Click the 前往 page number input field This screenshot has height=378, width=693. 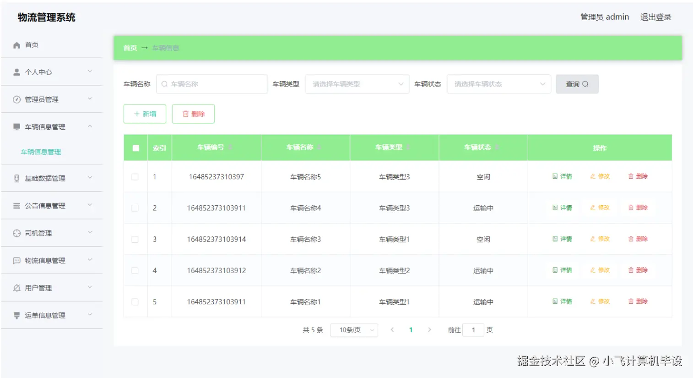tap(474, 329)
